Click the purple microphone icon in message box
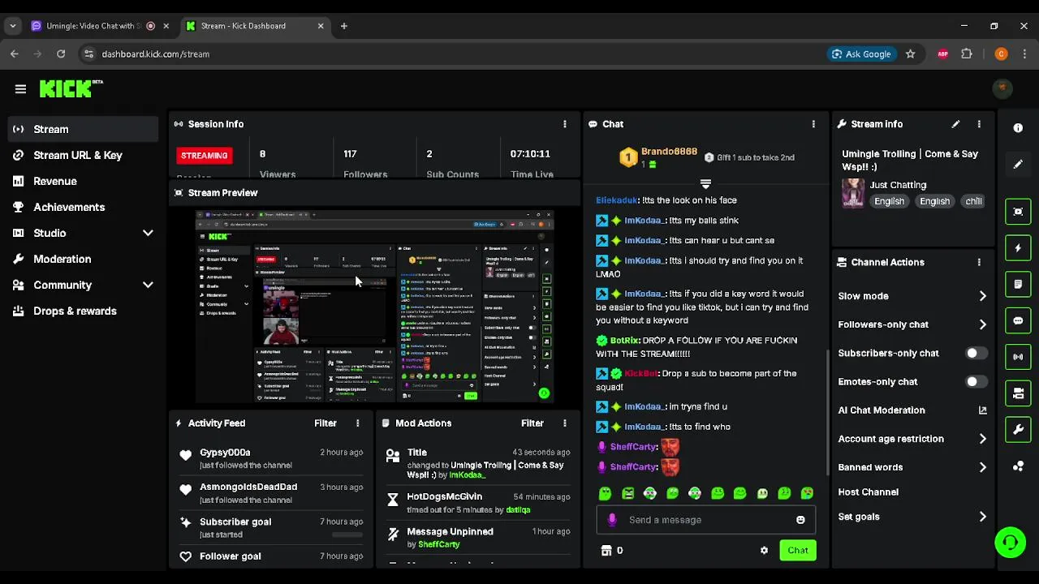Image resolution: width=1039 pixels, height=584 pixels. point(612,520)
